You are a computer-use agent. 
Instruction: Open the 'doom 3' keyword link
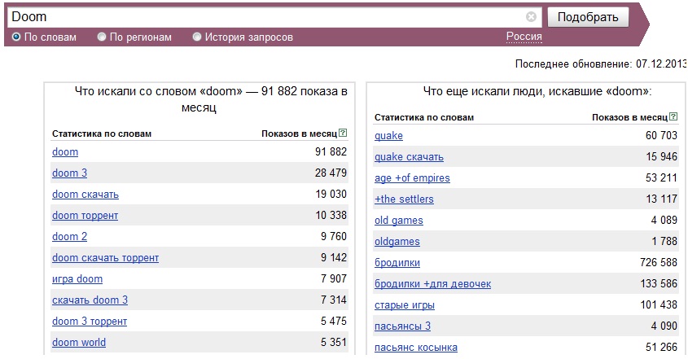(69, 173)
